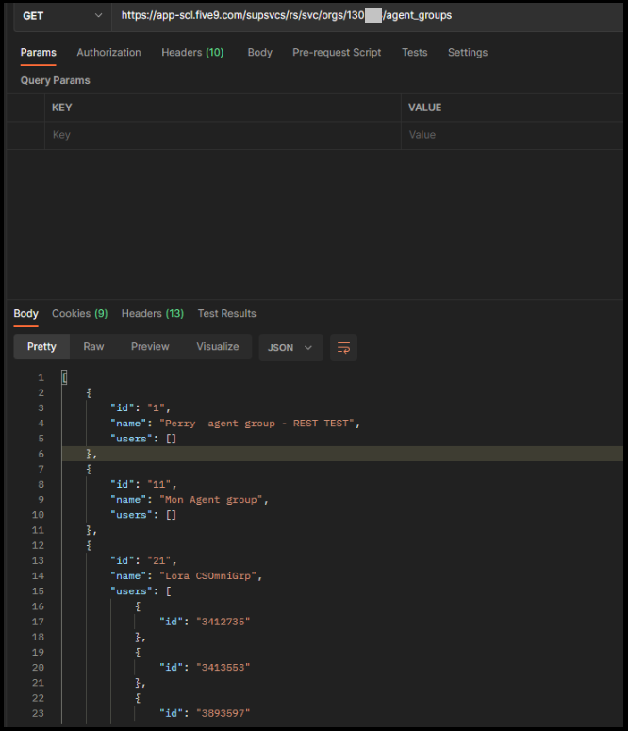Select the response Body tab
The width and height of the screenshot is (629, 731).
pos(25,313)
